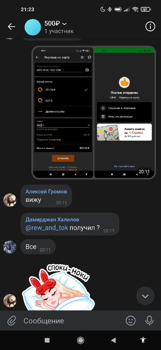Screen dimensions: 161x350
Task: Tap the scroll-to-bottom chevron button
Action: pyautogui.click(x=145, y=296)
